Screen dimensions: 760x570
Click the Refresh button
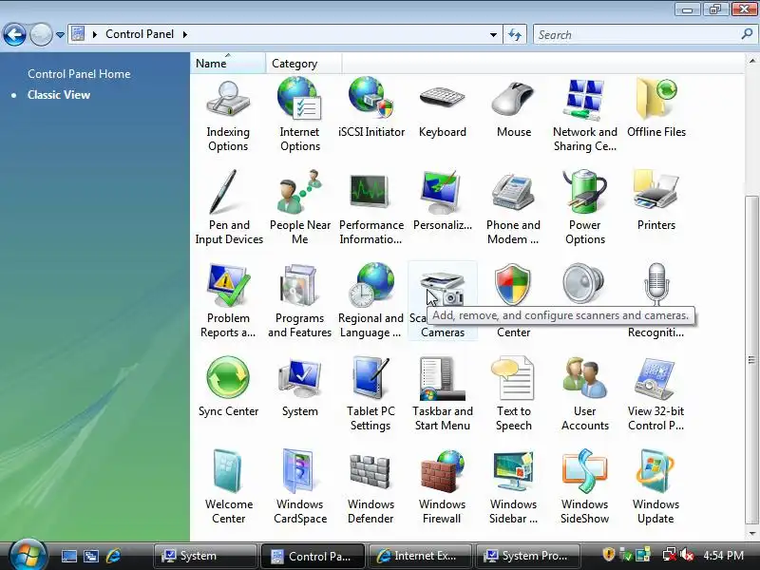(515, 35)
